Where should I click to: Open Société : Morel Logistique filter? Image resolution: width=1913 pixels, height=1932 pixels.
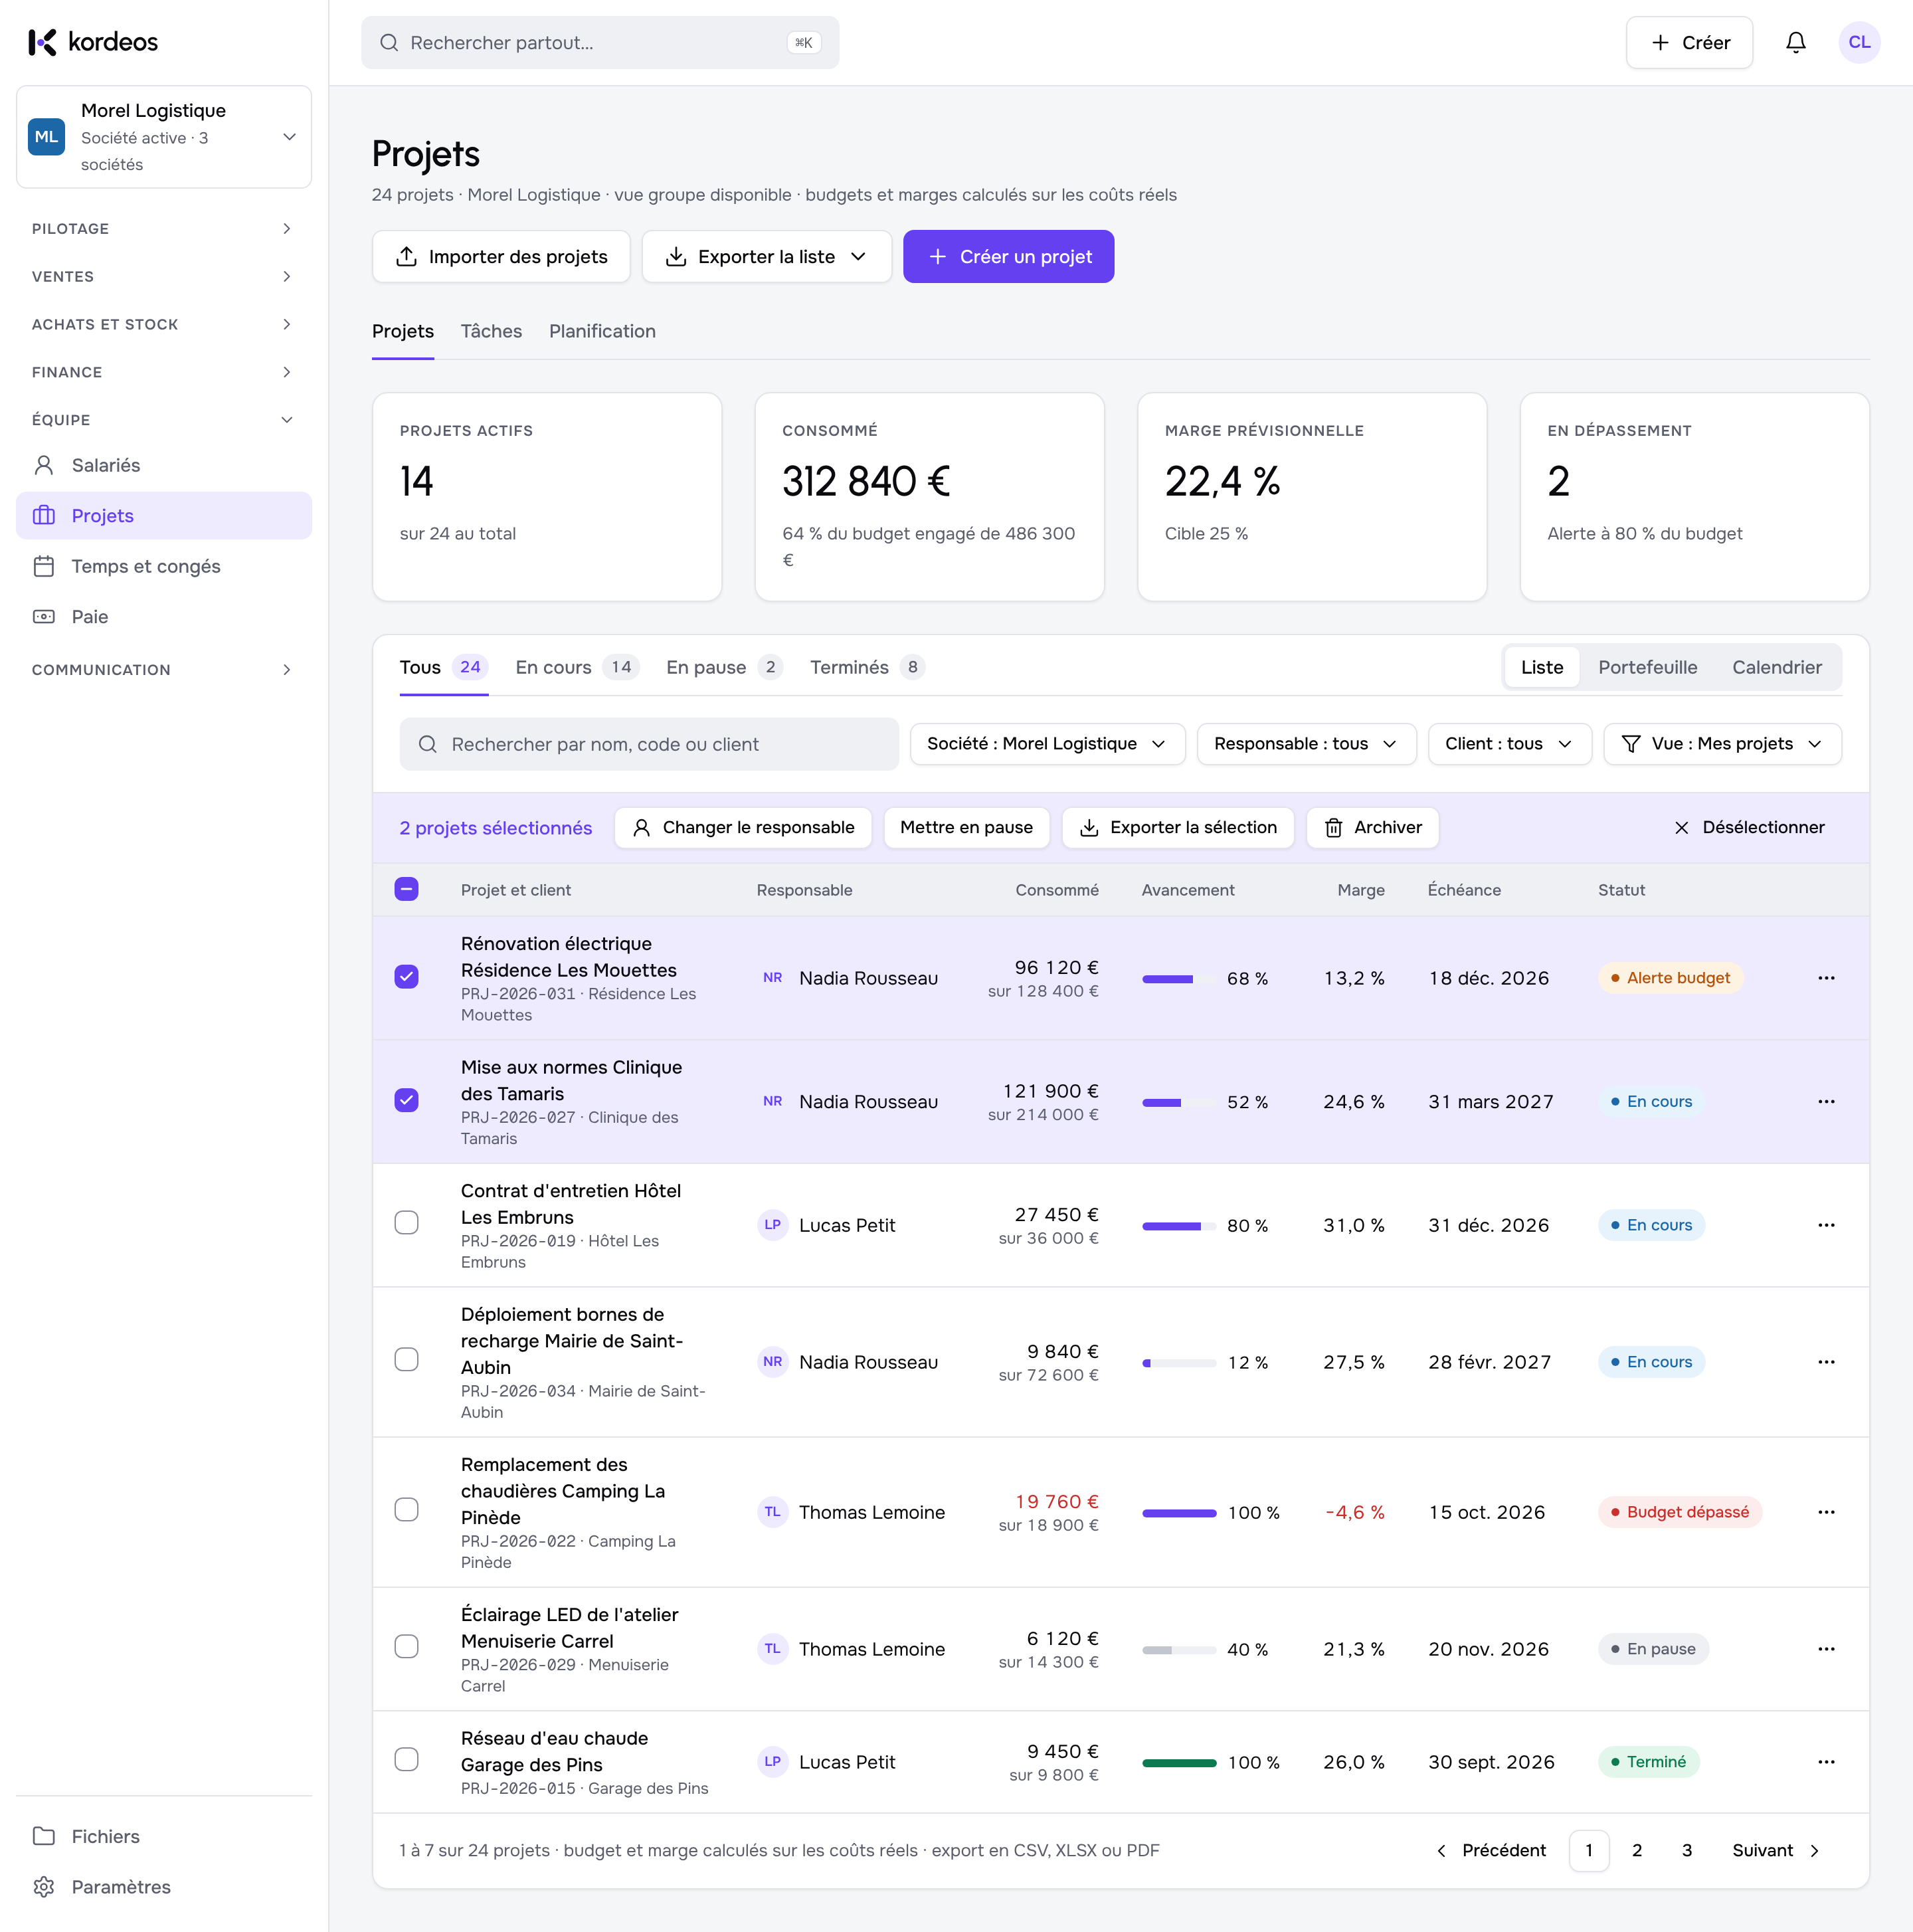1047,744
